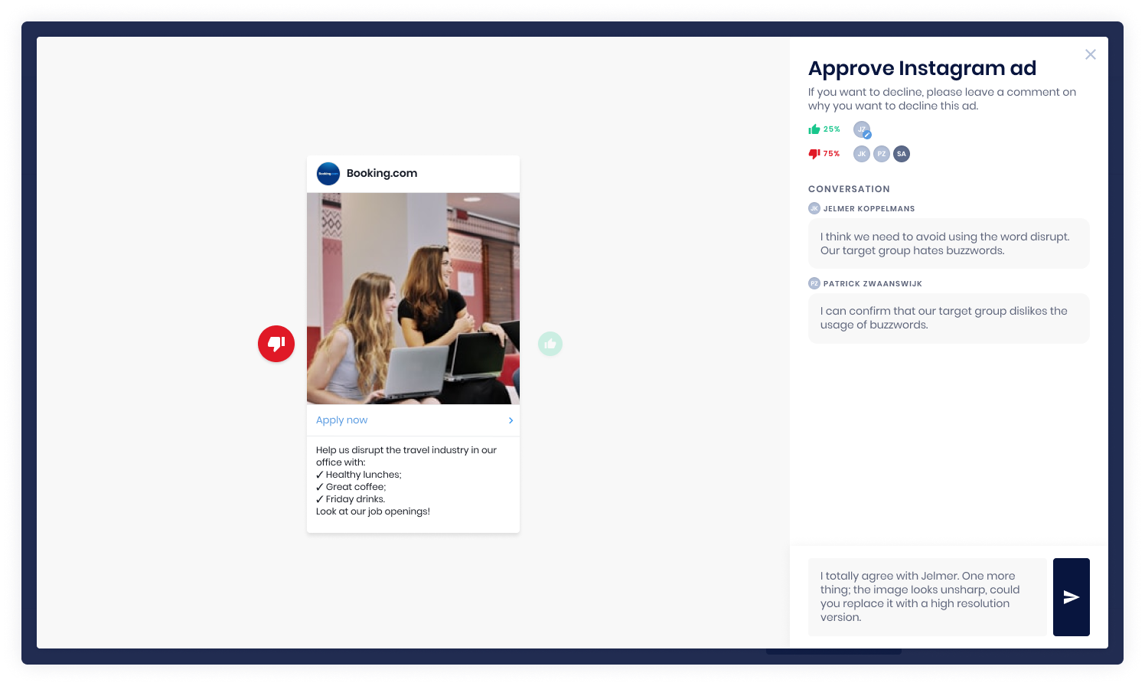Click the Conversation section label

(850, 189)
